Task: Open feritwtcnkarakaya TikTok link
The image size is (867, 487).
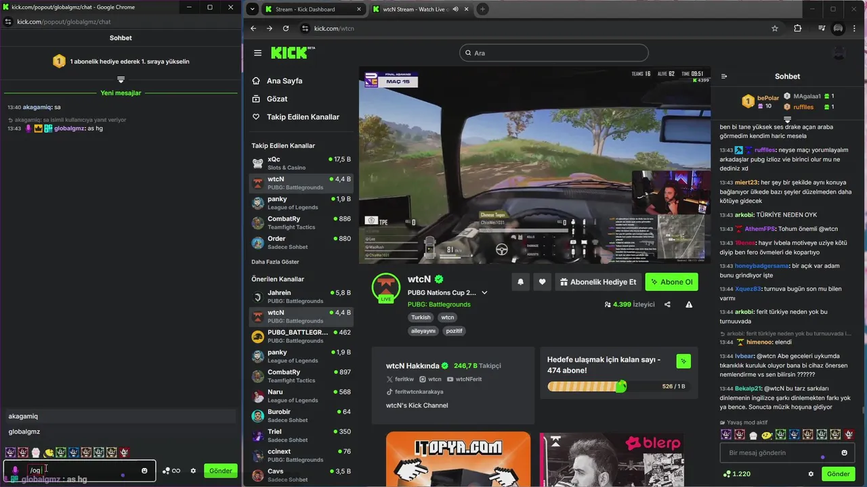Action: (415, 392)
